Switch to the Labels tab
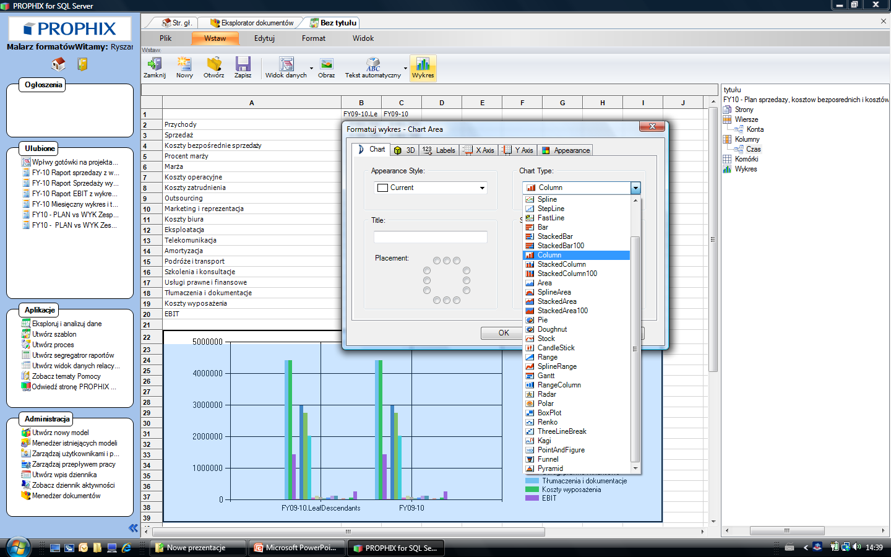Viewport: 891px width, 557px height. [439, 150]
